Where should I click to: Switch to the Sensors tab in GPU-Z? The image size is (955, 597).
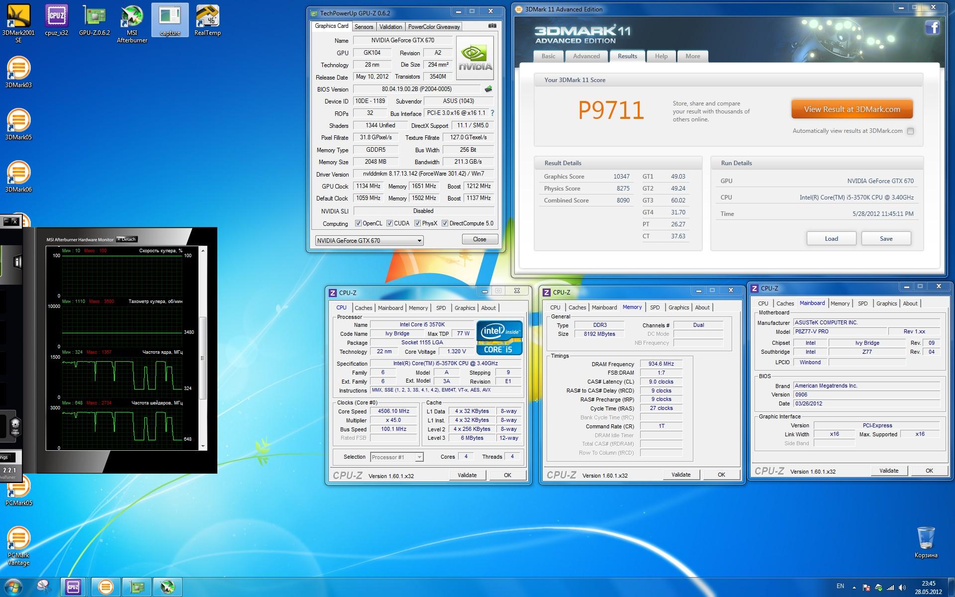click(x=364, y=27)
